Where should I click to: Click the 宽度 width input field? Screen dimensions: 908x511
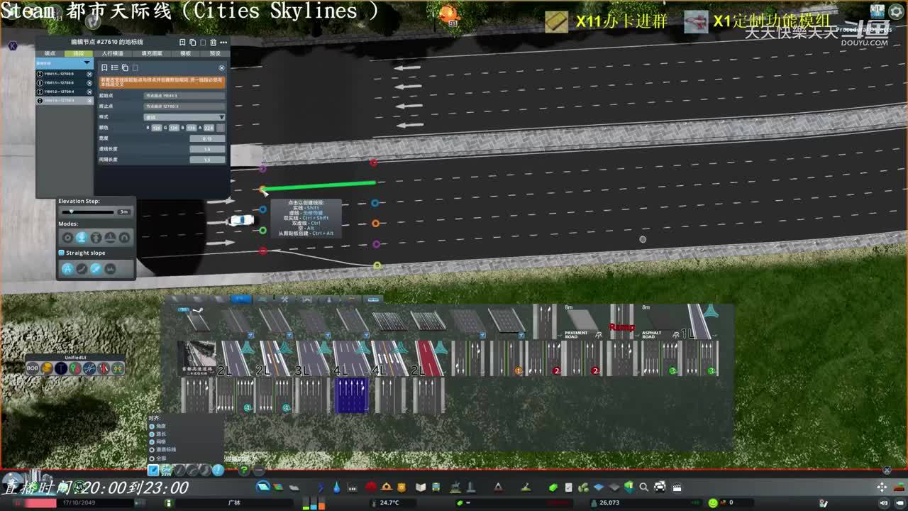(x=207, y=138)
